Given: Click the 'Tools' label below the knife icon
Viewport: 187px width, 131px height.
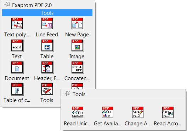Looking at the screenshot, I should (47, 100).
